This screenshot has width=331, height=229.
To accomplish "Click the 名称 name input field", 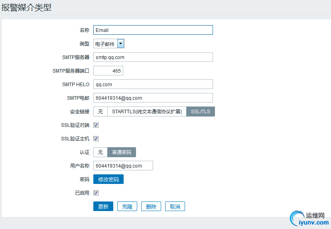I will click(153, 30).
